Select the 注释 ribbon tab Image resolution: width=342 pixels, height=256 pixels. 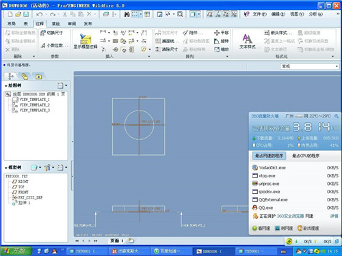pos(40,23)
